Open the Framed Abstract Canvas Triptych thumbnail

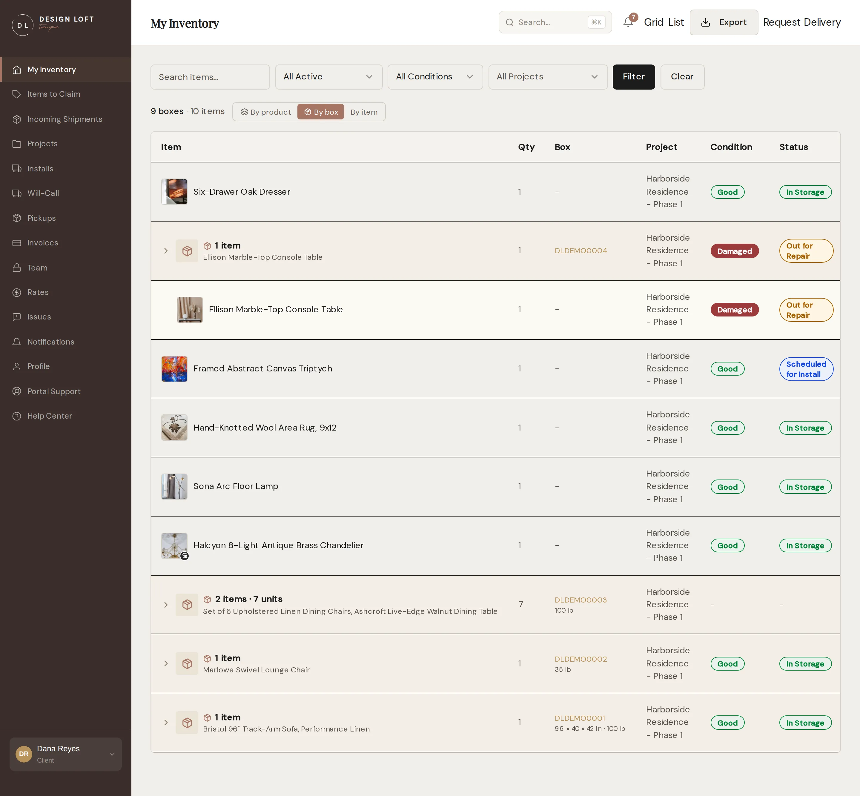[174, 369]
